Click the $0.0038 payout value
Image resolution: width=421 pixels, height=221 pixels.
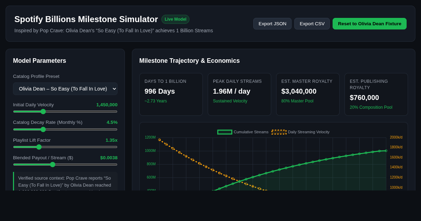pyautogui.click(x=109, y=158)
